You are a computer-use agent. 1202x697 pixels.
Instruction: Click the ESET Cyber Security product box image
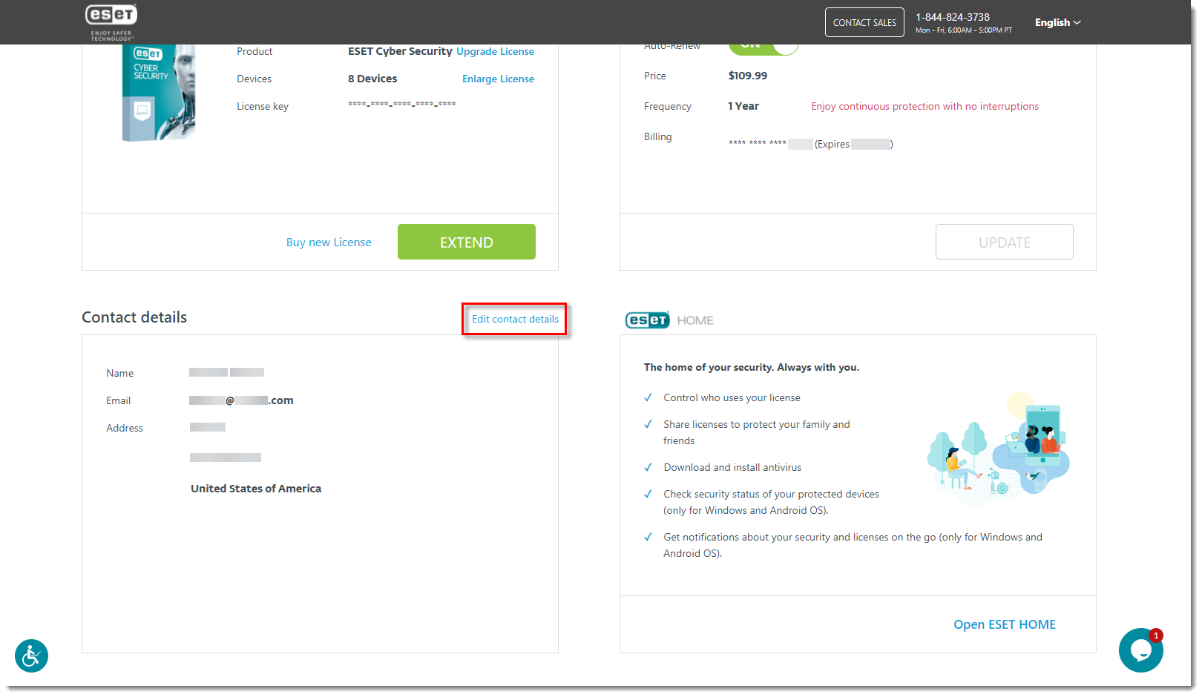click(x=159, y=93)
